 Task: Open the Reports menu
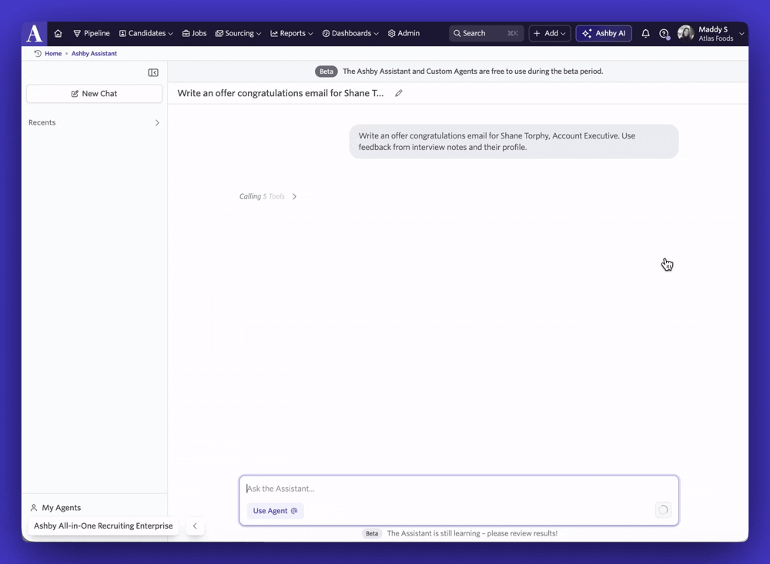pos(292,33)
